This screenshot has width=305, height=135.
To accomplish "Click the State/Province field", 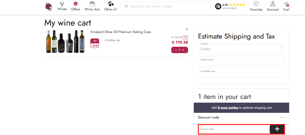I will (241, 61).
